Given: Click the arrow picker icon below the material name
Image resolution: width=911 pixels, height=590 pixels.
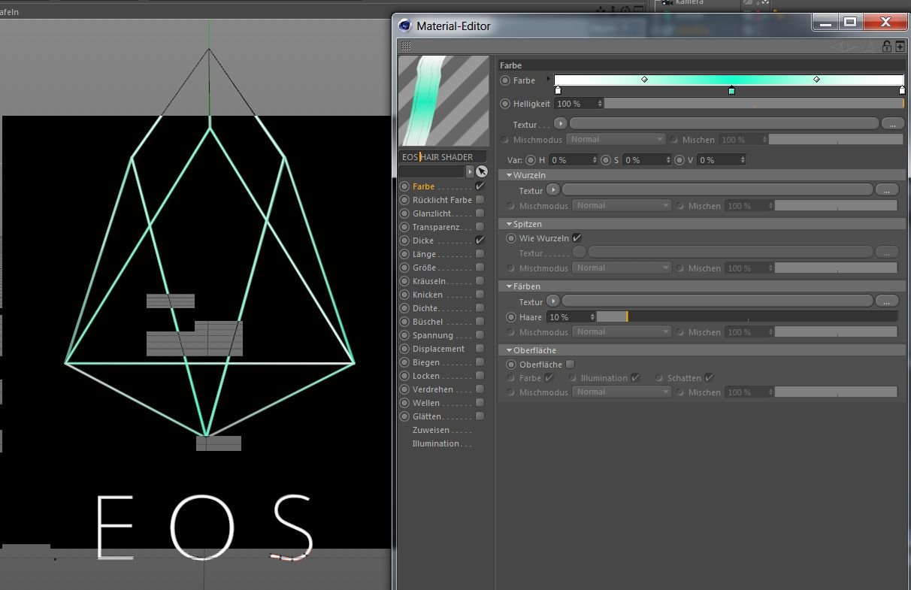Looking at the screenshot, I should pos(482,171).
